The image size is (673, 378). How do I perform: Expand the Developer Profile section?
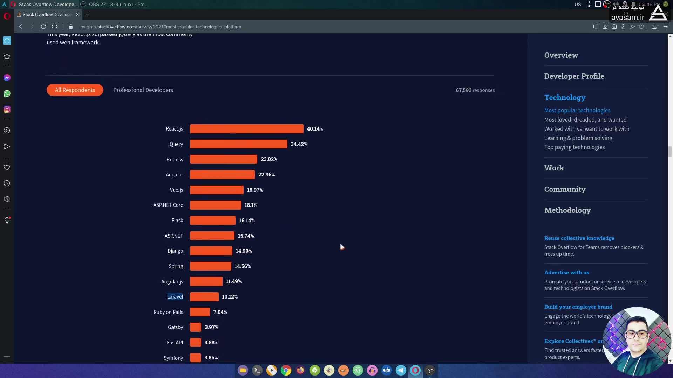point(574,76)
